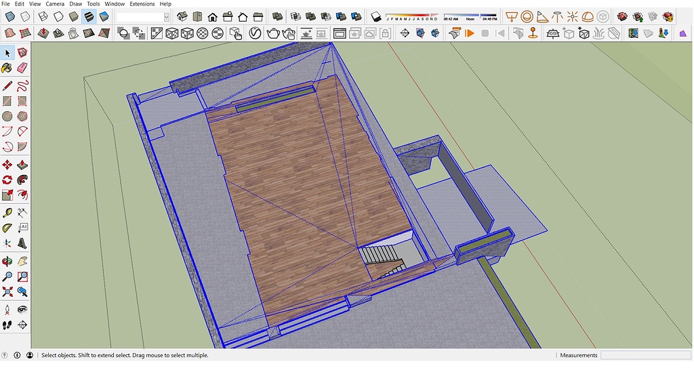Click the status bar user icon
694x372 pixels.
[30, 355]
